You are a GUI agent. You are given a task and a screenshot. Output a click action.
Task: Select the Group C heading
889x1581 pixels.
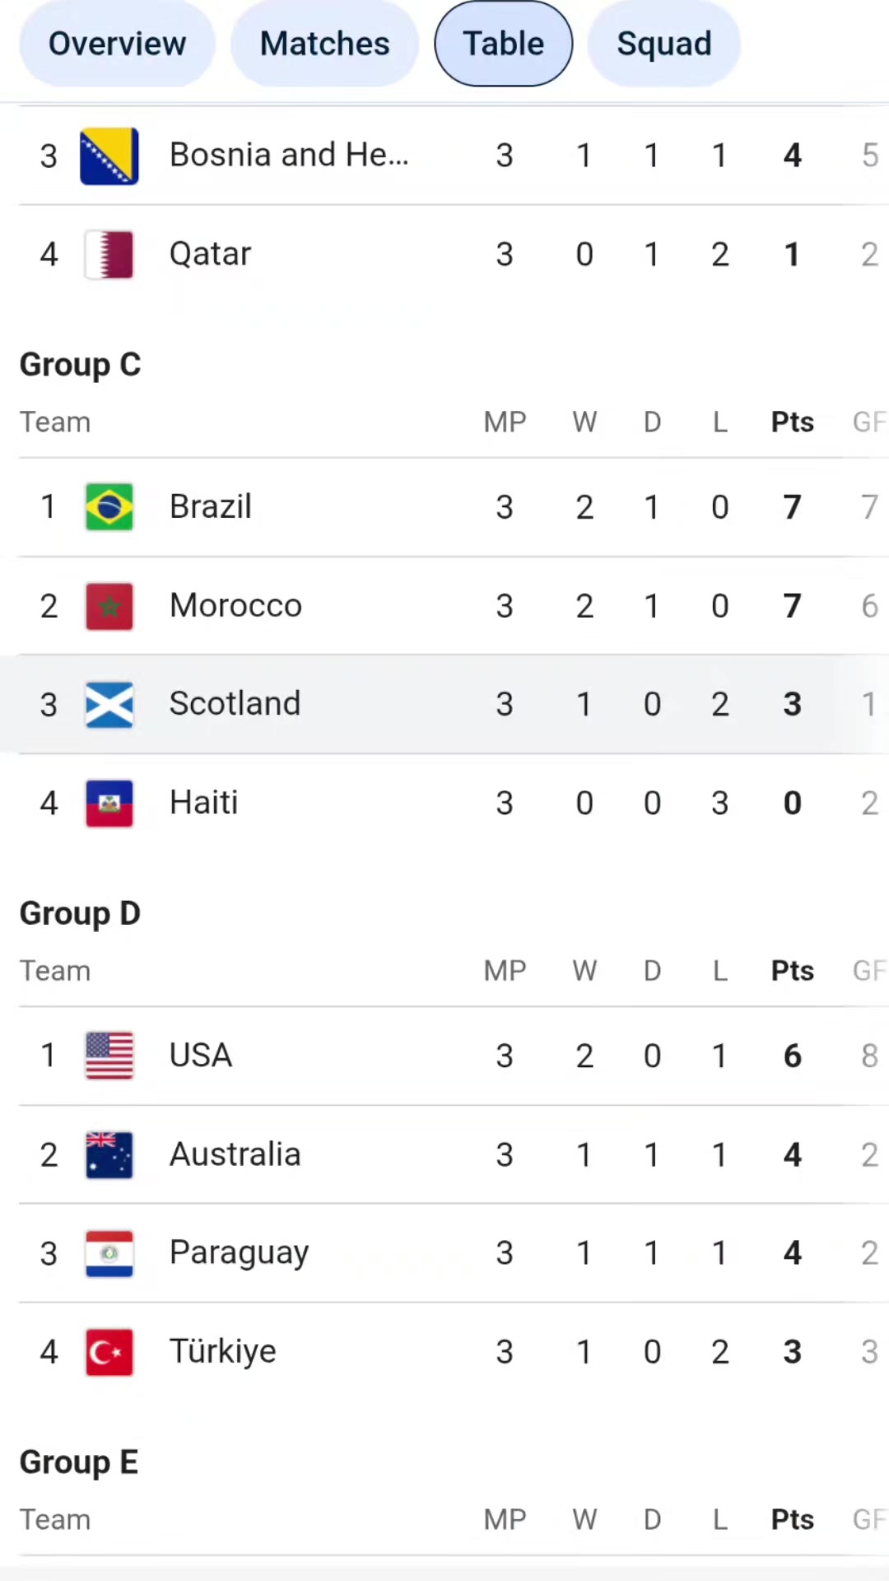point(80,365)
